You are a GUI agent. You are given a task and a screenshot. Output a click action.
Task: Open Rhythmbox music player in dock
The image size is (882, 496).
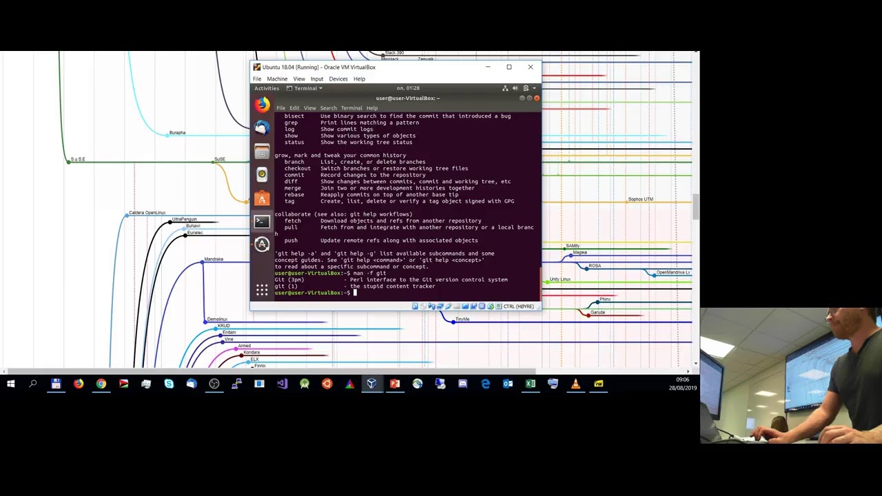(x=262, y=175)
